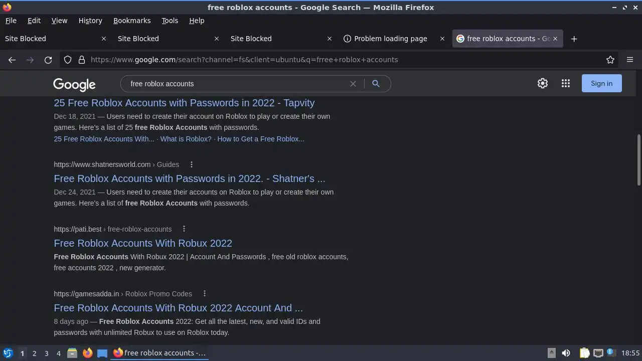The image size is (642, 361).
Task: Open Google quick settings gear
Action: point(543,83)
